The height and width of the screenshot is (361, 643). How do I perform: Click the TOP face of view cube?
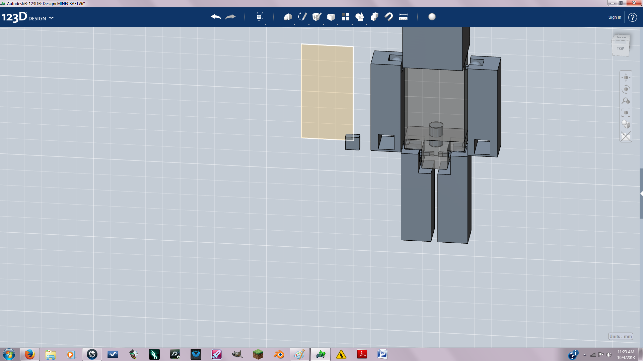pyautogui.click(x=621, y=48)
